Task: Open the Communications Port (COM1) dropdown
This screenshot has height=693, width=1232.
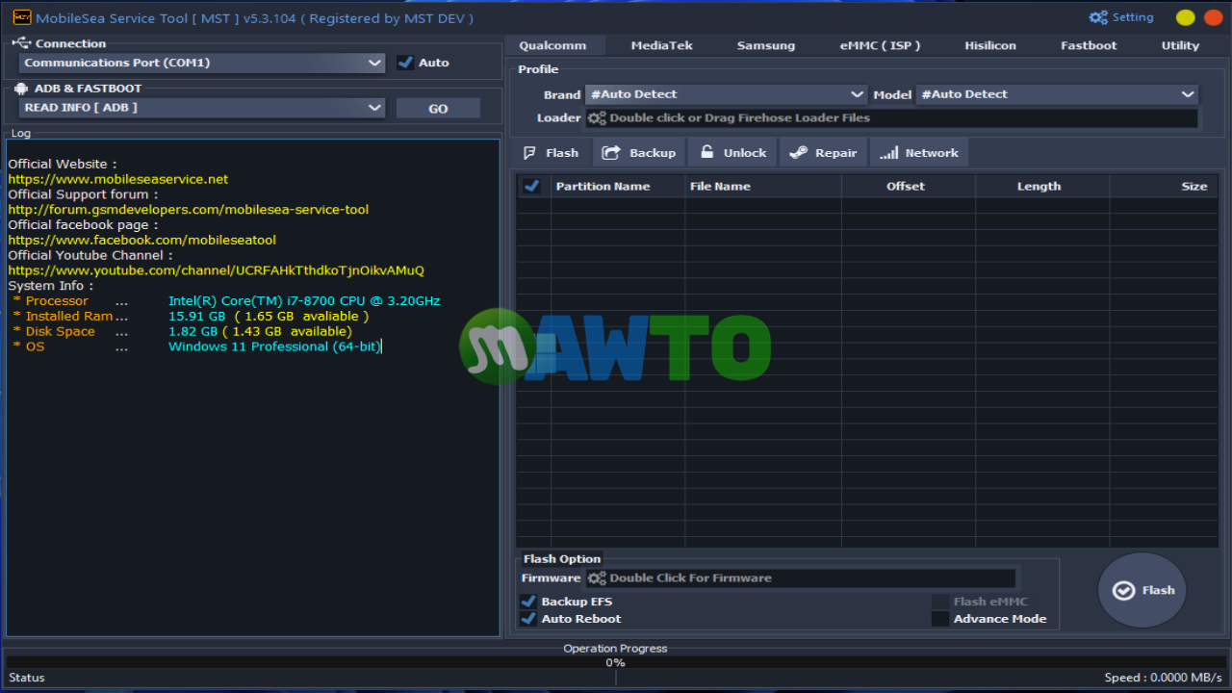Action: (202, 63)
